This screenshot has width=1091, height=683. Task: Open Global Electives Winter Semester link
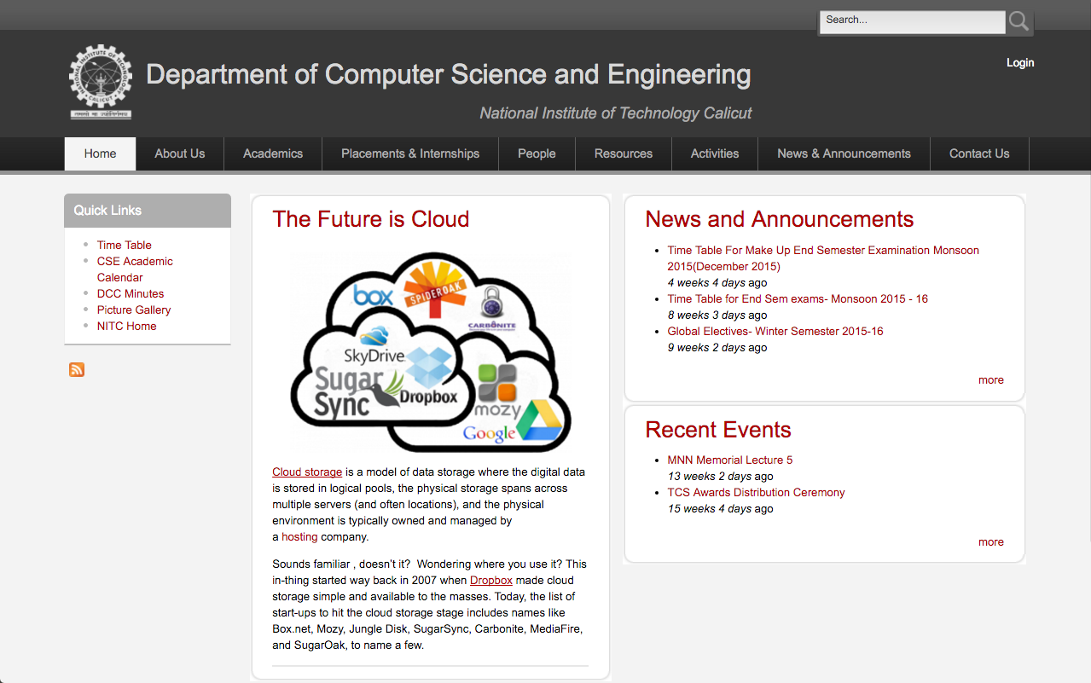click(x=775, y=331)
